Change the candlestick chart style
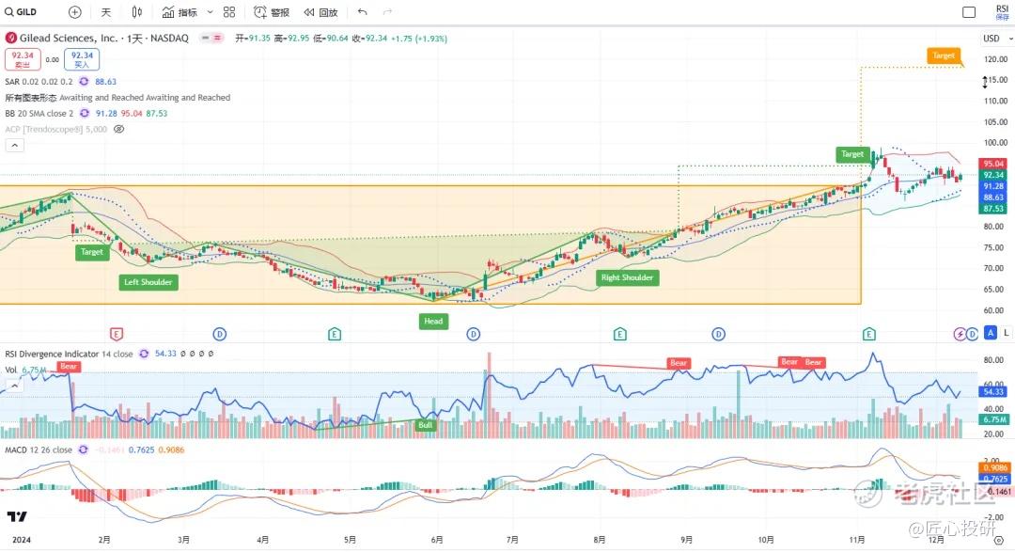 click(x=136, y=12)
